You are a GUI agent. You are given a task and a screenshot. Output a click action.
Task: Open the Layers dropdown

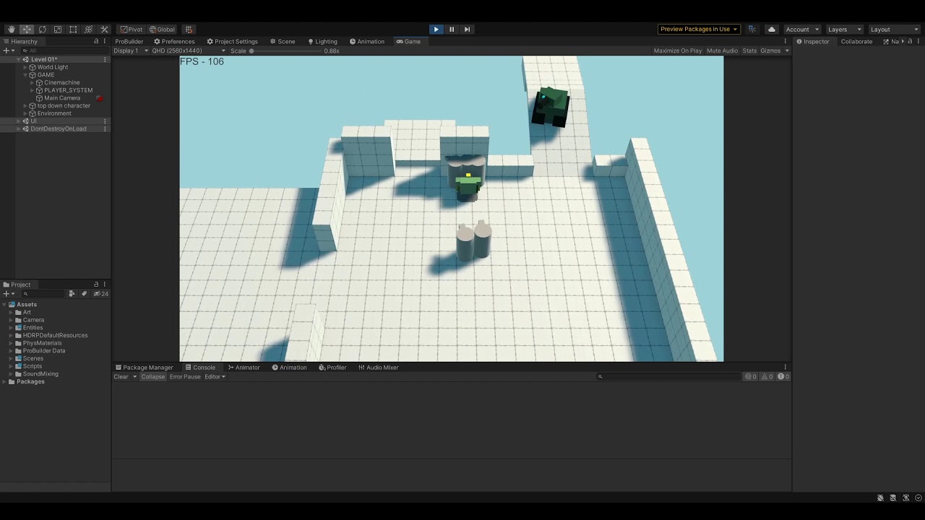click(843, 29)
